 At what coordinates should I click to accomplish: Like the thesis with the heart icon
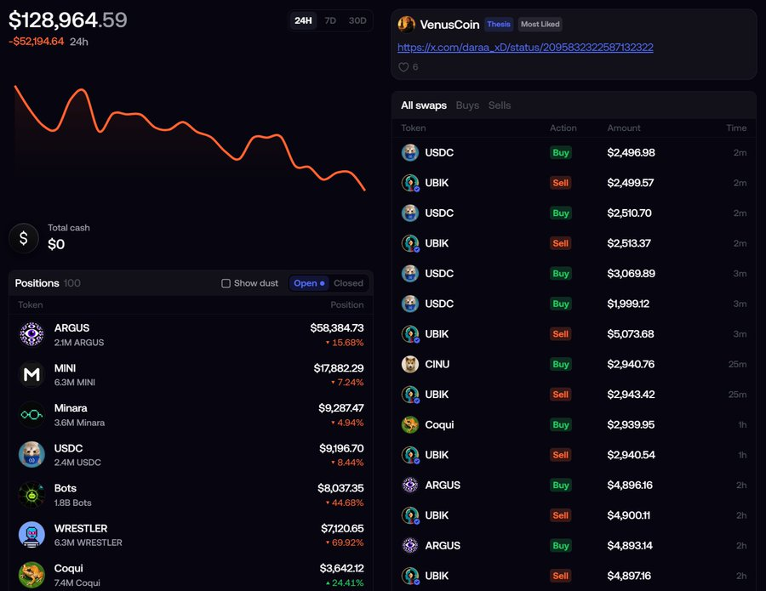[403, 67]
